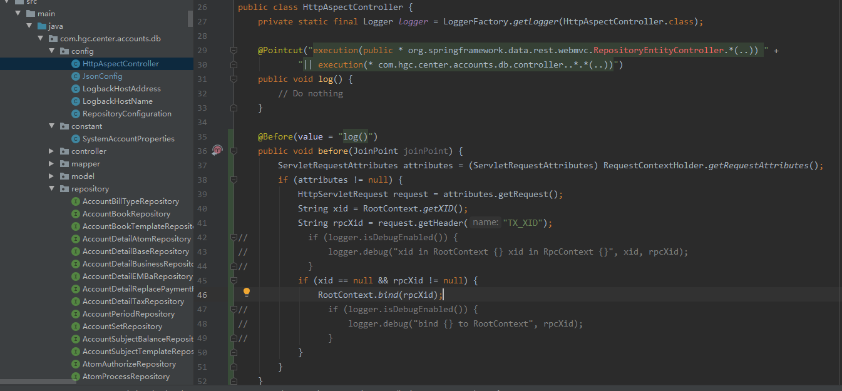Click SystemAccountProperties class icon
842x391 pixels.
[x=76, y=139]
